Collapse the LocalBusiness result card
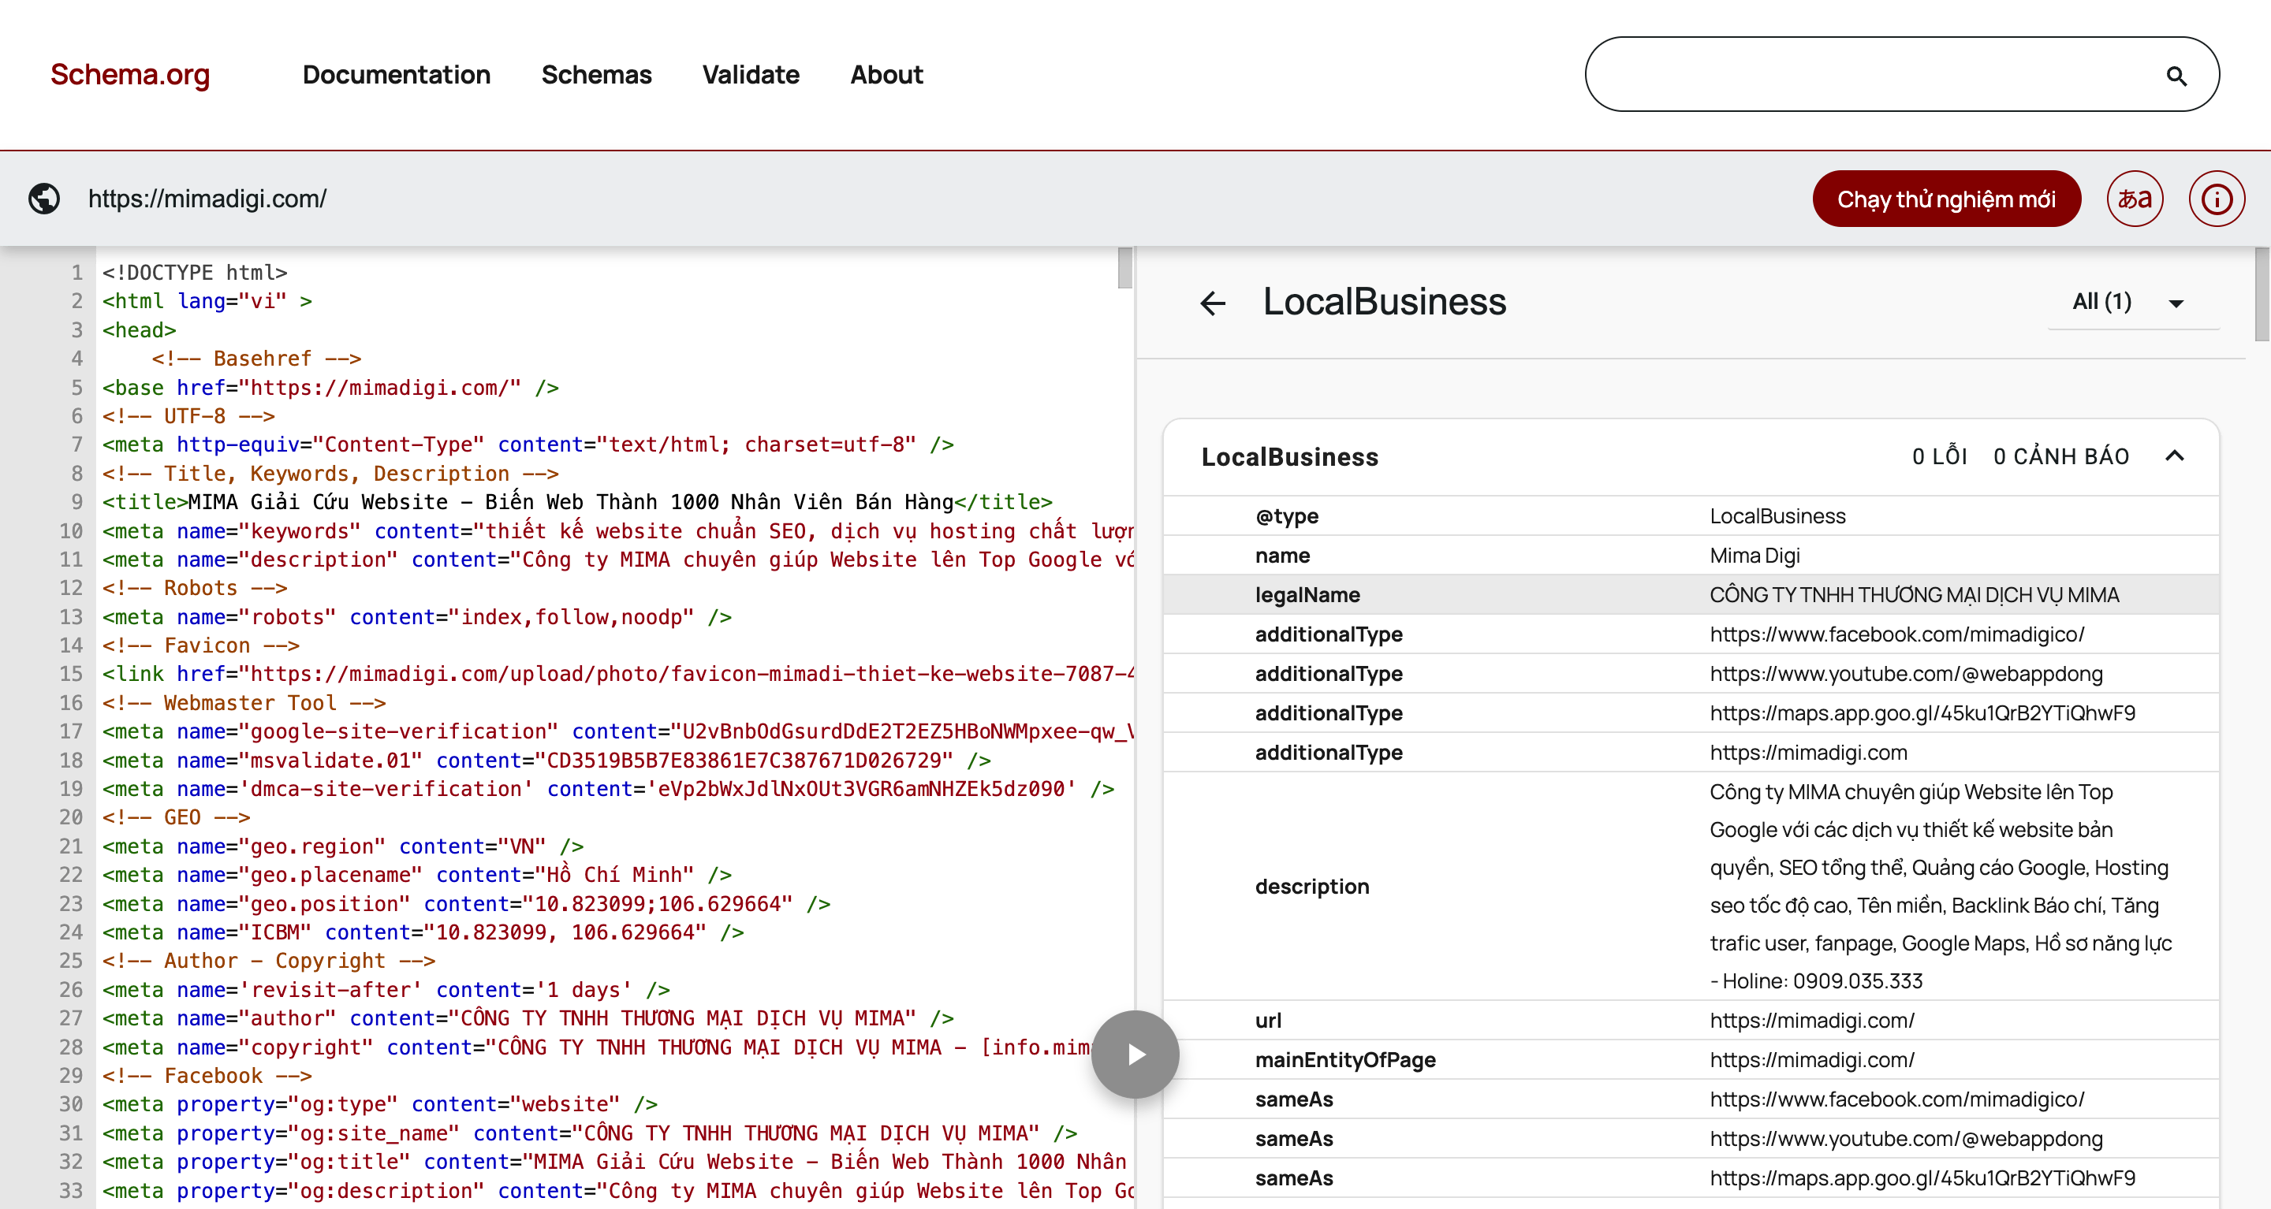 [2175, 456]
